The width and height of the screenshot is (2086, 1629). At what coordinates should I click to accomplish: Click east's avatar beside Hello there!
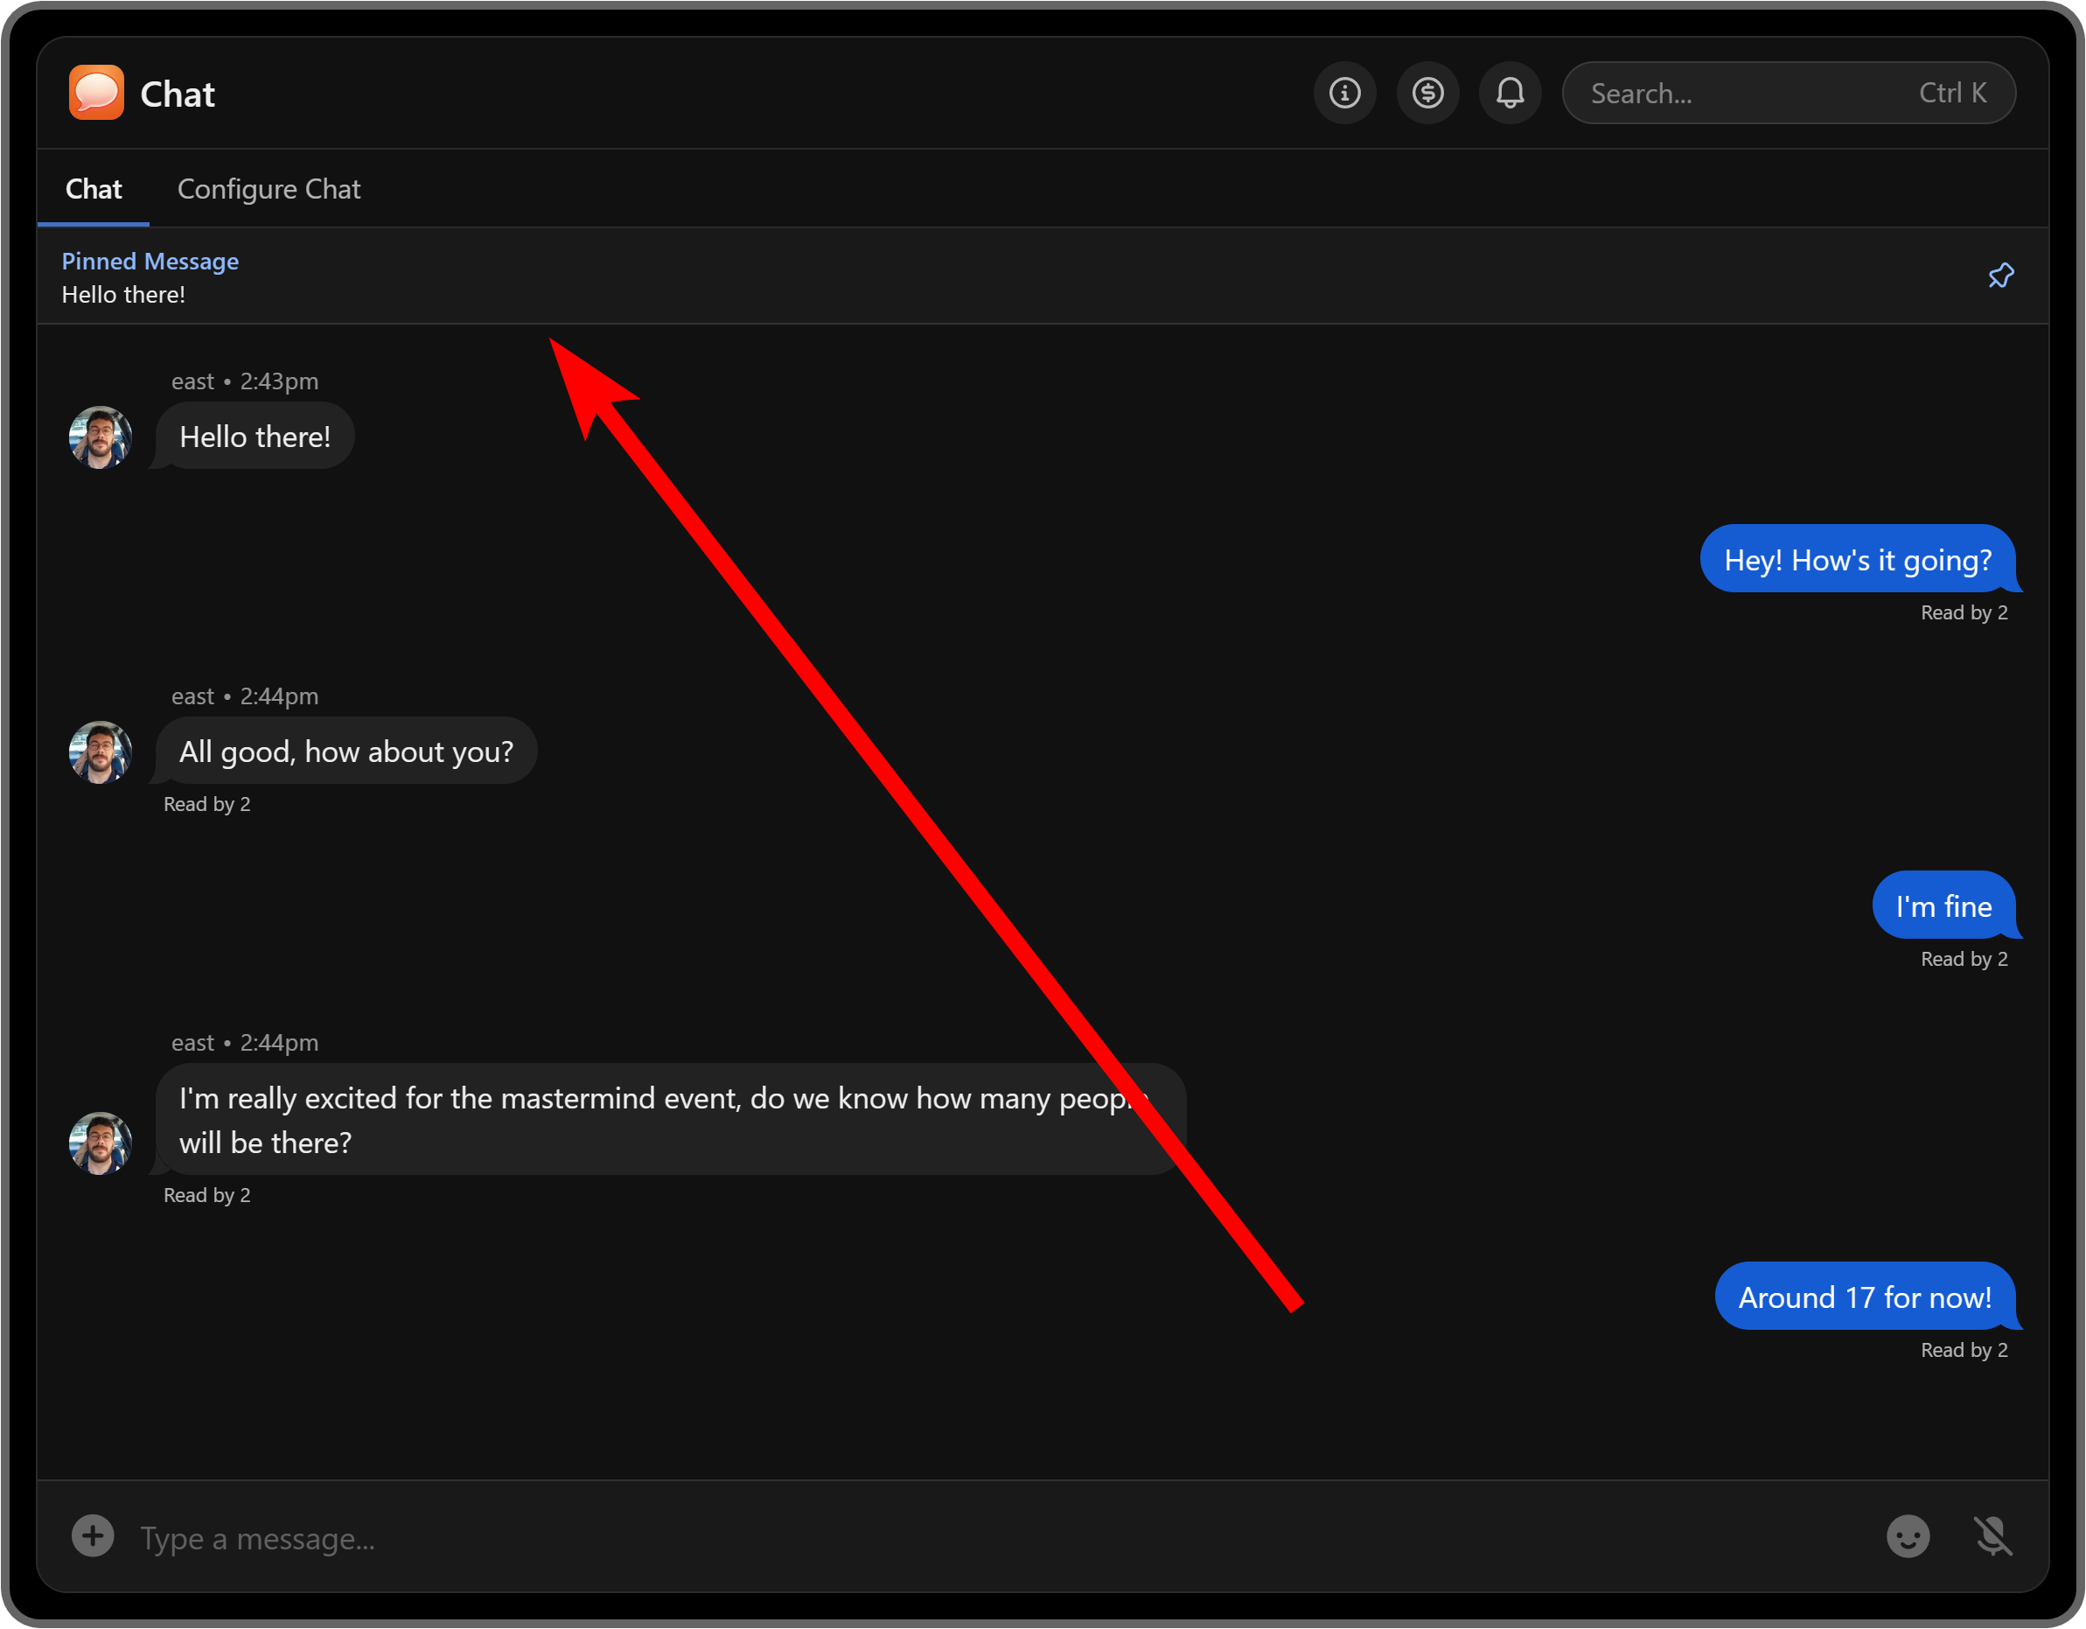pos(101,437)
